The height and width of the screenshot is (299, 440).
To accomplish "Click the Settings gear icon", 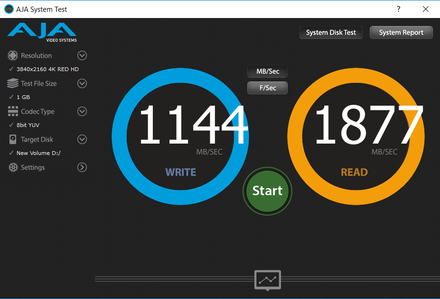I will coord(13,167).
